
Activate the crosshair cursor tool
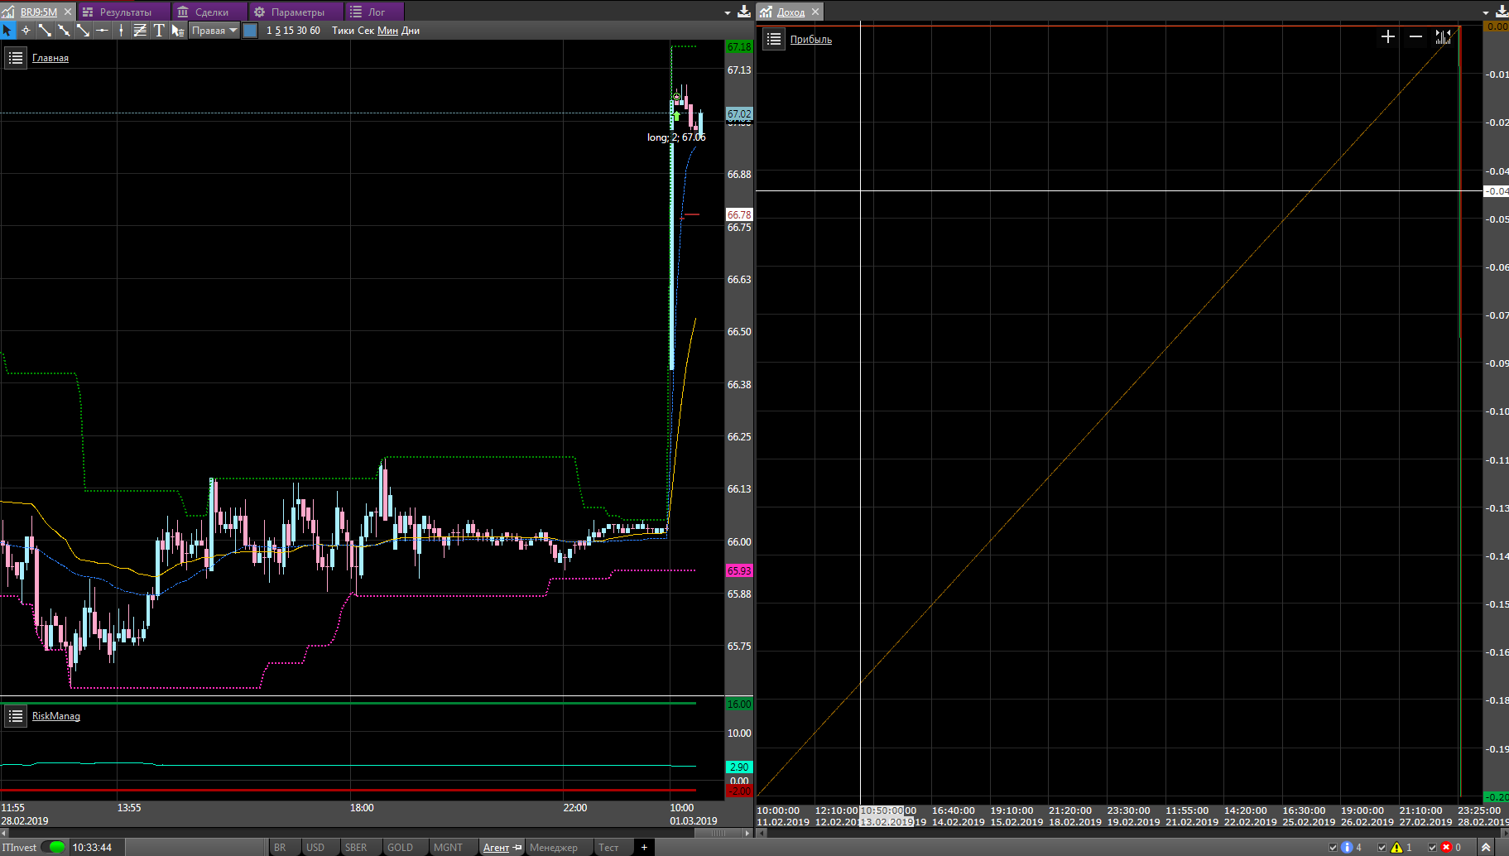[x=26, y=31]
